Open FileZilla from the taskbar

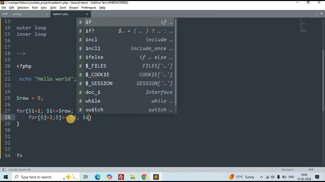click(x=121, y=177)
